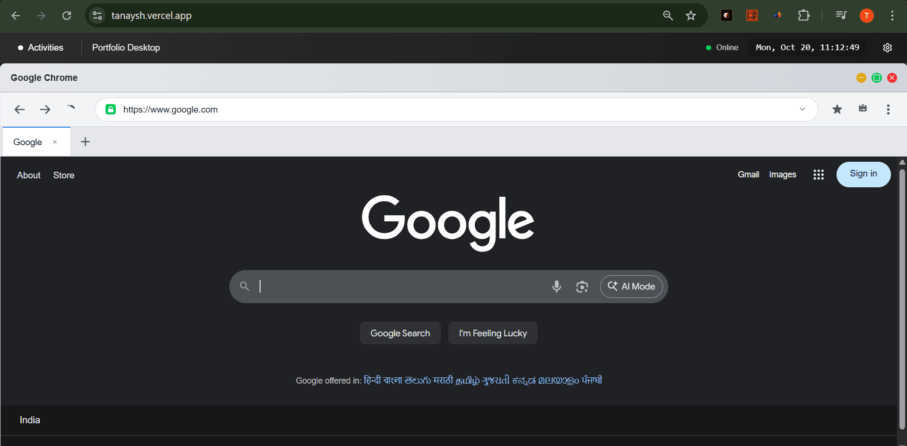
Task: Click the green lock icon in URL bar
Action: tap(111, 109)
